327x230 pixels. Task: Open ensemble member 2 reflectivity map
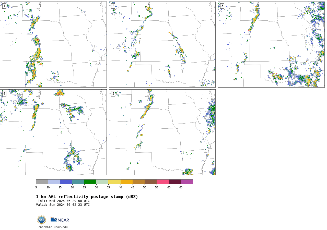point(162,44)
